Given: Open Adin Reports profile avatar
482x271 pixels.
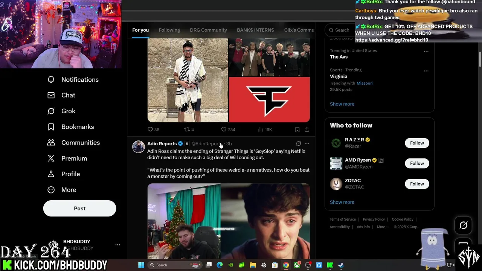Looking at the screenshot, I should 139,147.
